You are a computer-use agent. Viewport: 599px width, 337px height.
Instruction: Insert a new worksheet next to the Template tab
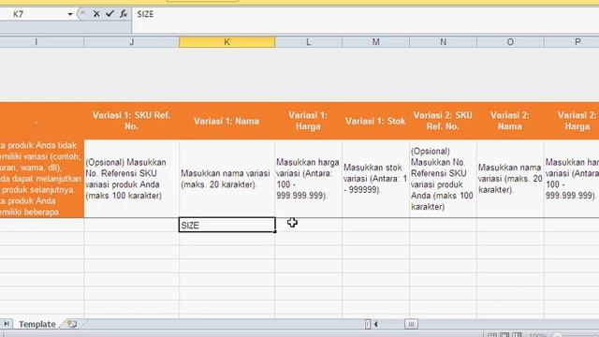click(x=72, y=324)
